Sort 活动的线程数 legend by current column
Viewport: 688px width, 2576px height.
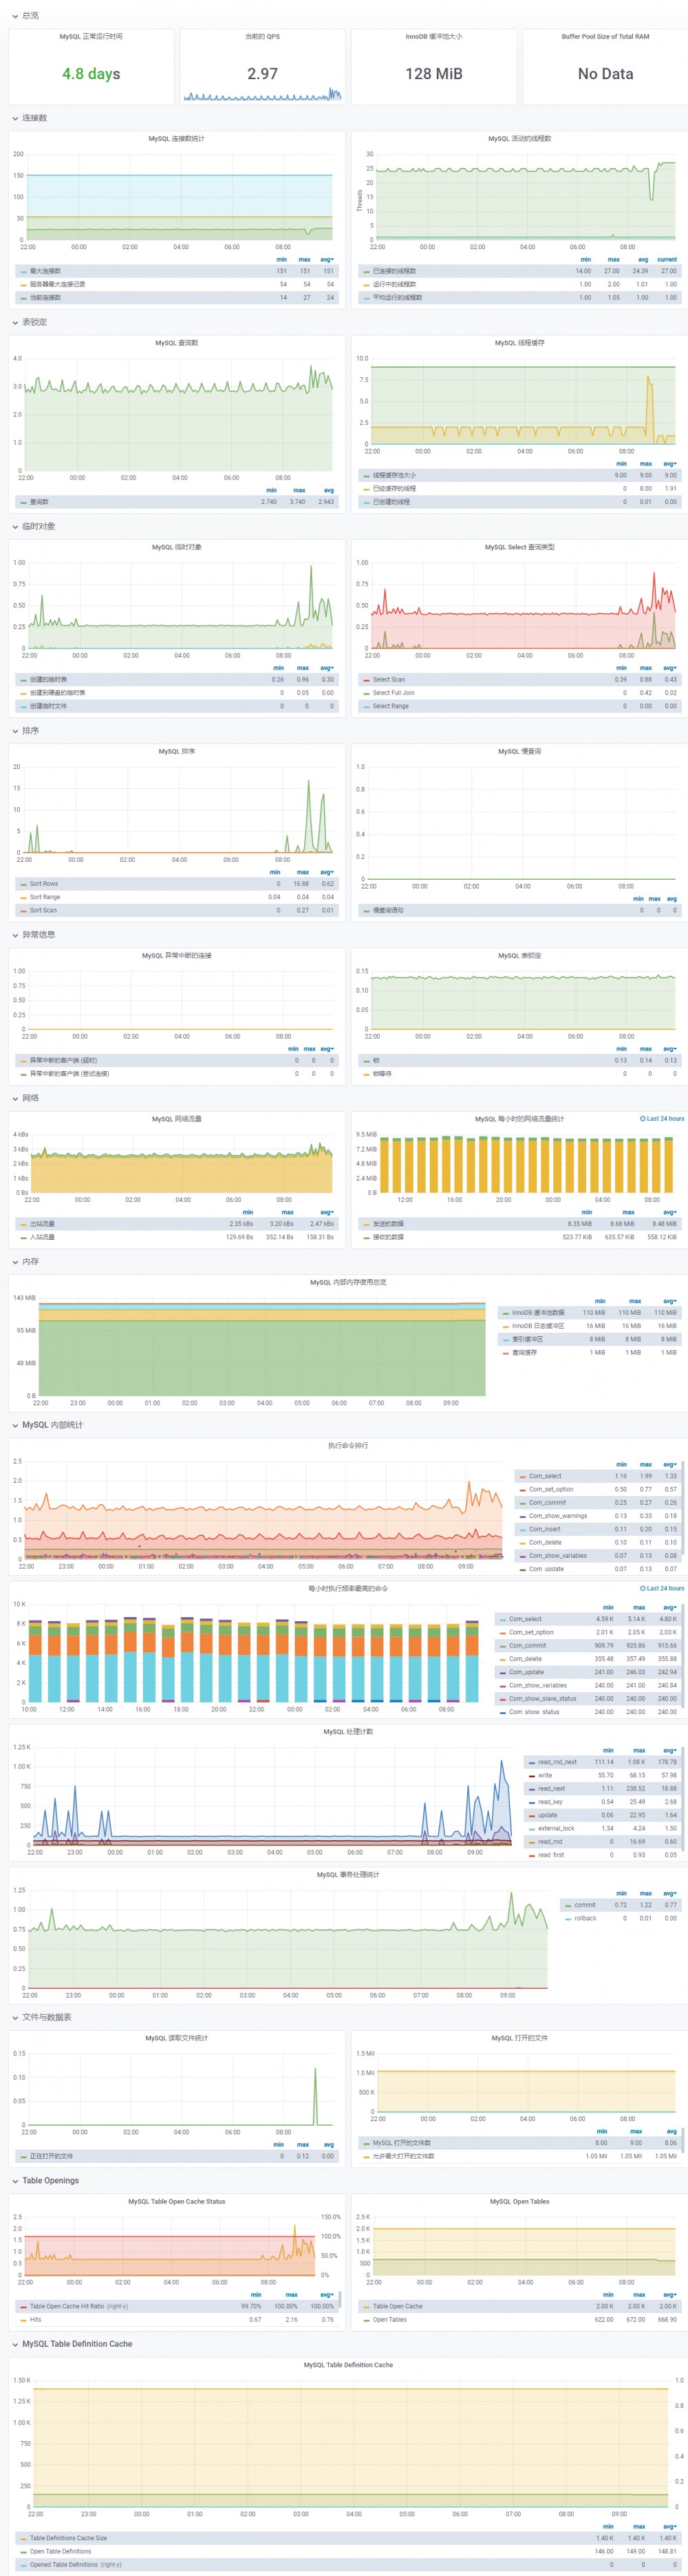(x=666, y=259)
